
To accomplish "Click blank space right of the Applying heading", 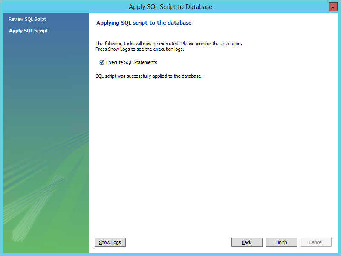I will pyautogui.click(x=264, y=23).
